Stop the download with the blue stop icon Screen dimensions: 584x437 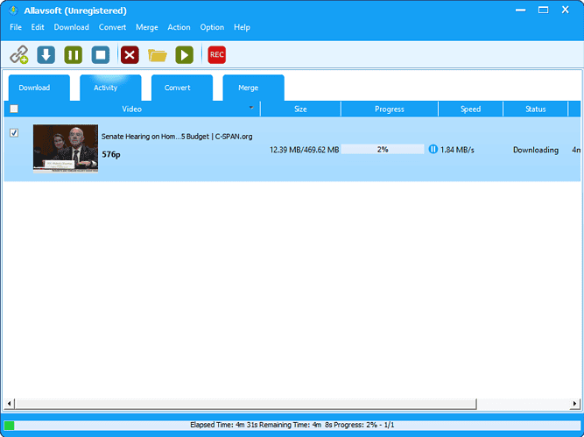pyautogui.click(x=101, y=55)
